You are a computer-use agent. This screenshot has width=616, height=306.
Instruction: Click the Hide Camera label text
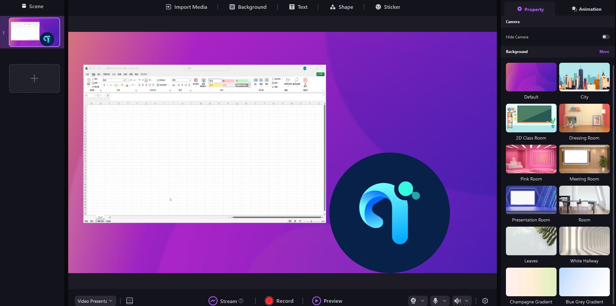coord(517,37)
